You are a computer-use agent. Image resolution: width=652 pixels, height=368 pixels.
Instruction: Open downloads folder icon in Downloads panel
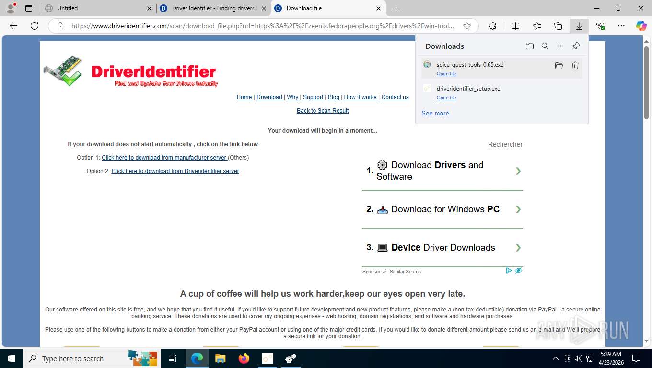tap(529, 46)
